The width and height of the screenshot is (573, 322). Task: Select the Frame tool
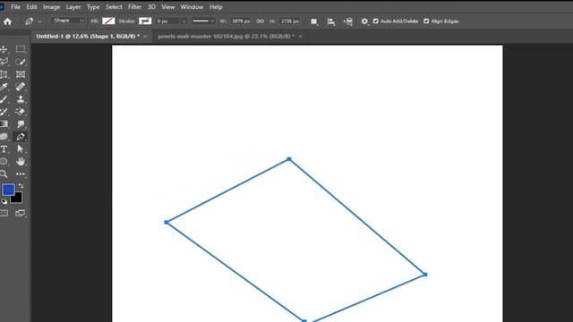coord(21,74)
